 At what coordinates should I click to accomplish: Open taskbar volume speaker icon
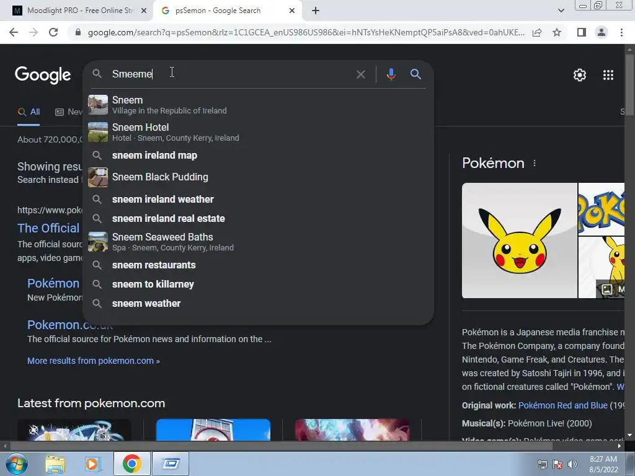572,464
